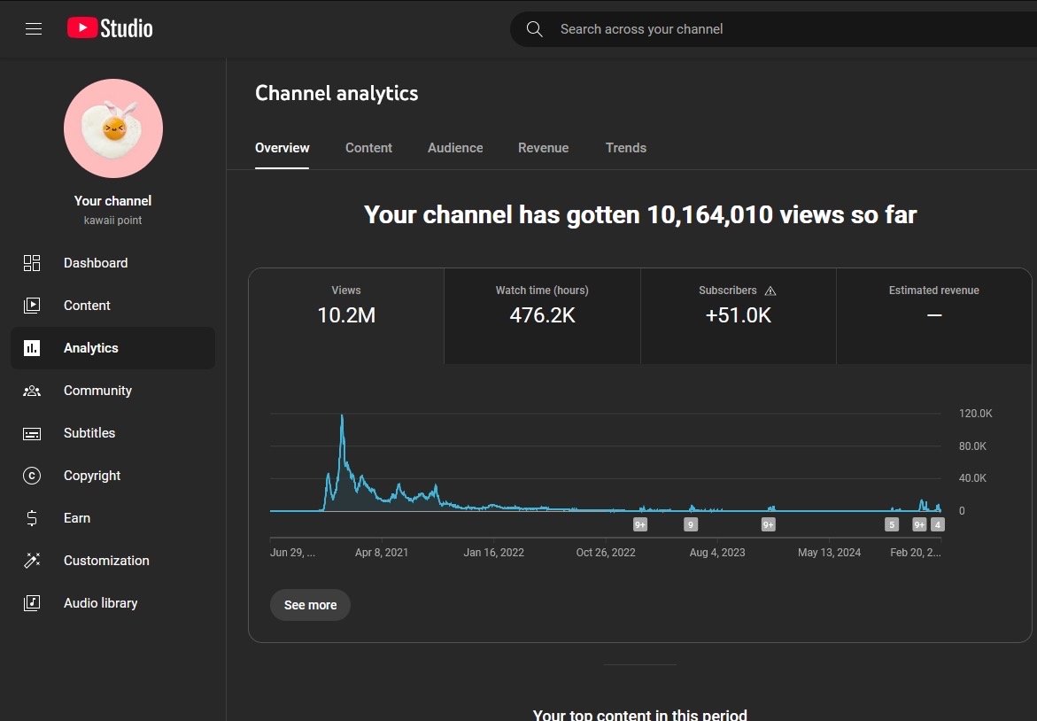Open Subtitles in sidebar
This screenshot has height=721, width=1037.
89,433
